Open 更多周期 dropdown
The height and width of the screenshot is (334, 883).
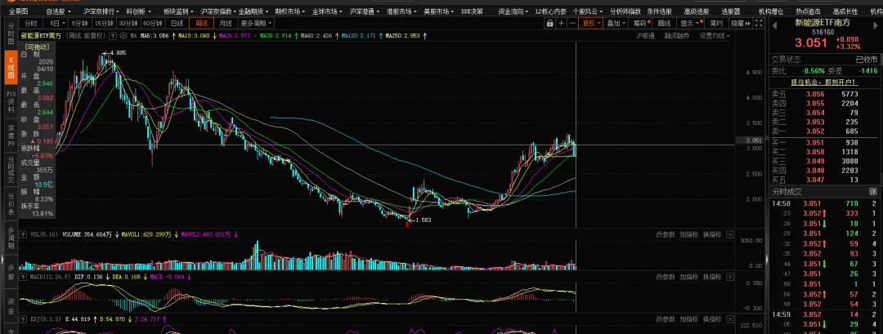tap(256, 23)
